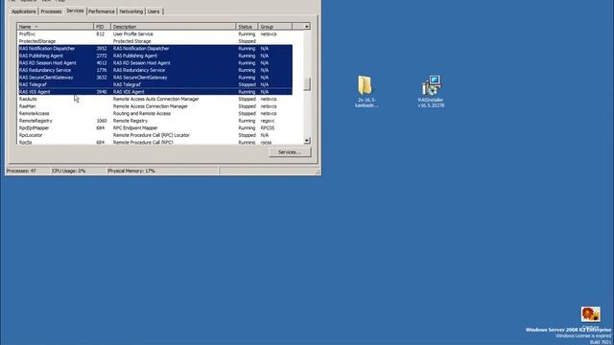Image resolution: width=614 pixels, height=345 pixels.
Task: Open the Networking tab
Action: (130, 11)
